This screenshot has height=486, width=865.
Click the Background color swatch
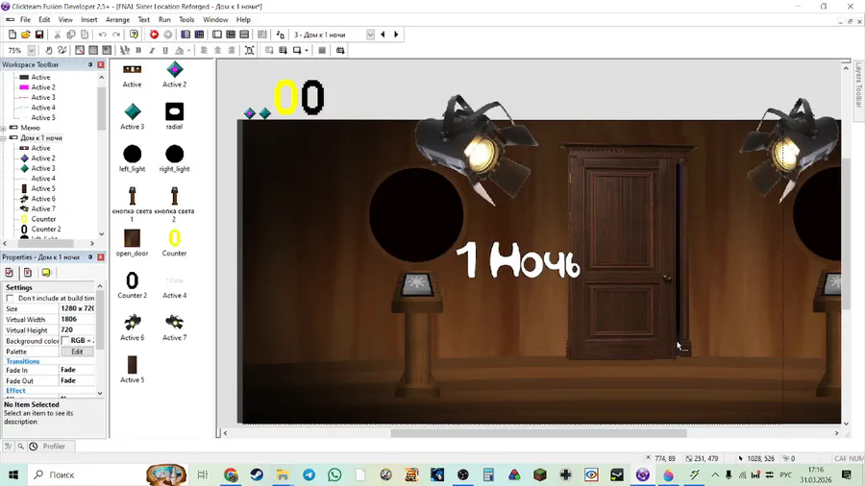click(64, 341)
